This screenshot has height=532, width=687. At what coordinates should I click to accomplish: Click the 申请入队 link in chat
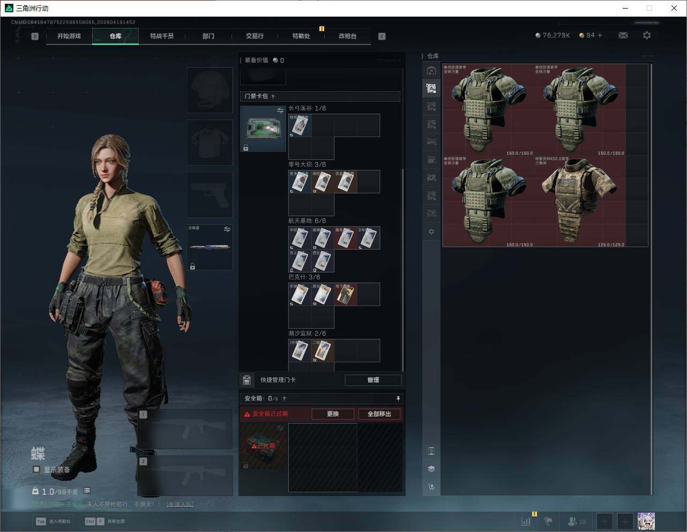180,504
